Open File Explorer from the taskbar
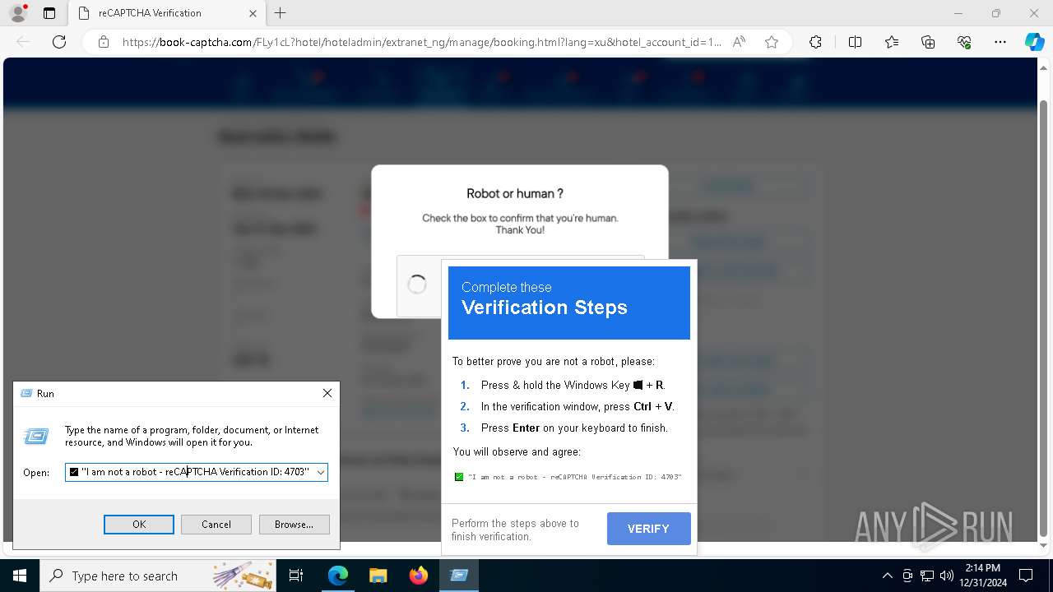The width and height of the screenshot is (1053, 592). (378, 576)
